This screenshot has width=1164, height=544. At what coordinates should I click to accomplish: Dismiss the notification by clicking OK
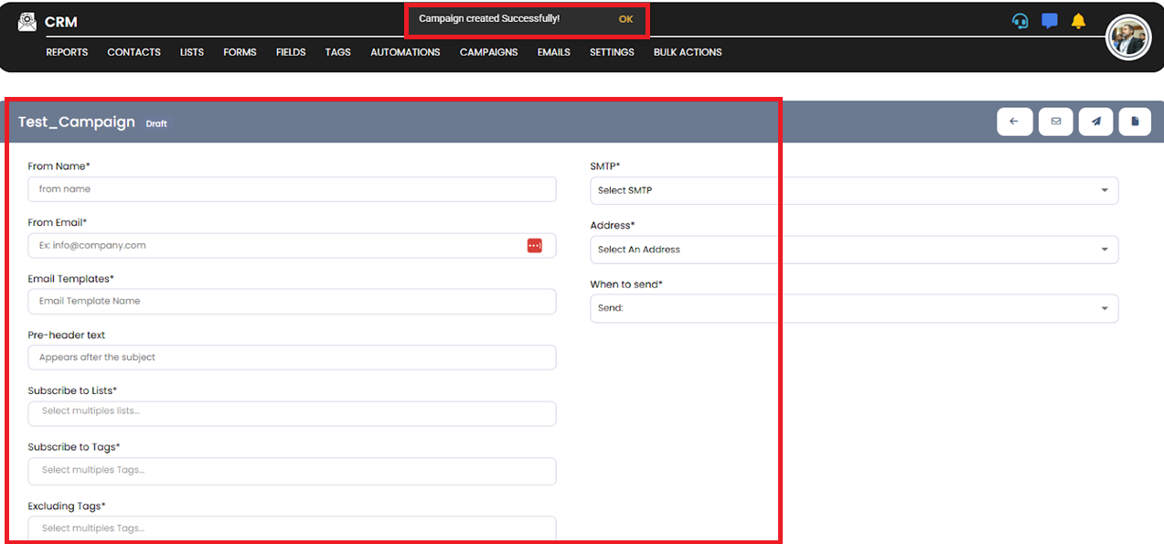625,19
